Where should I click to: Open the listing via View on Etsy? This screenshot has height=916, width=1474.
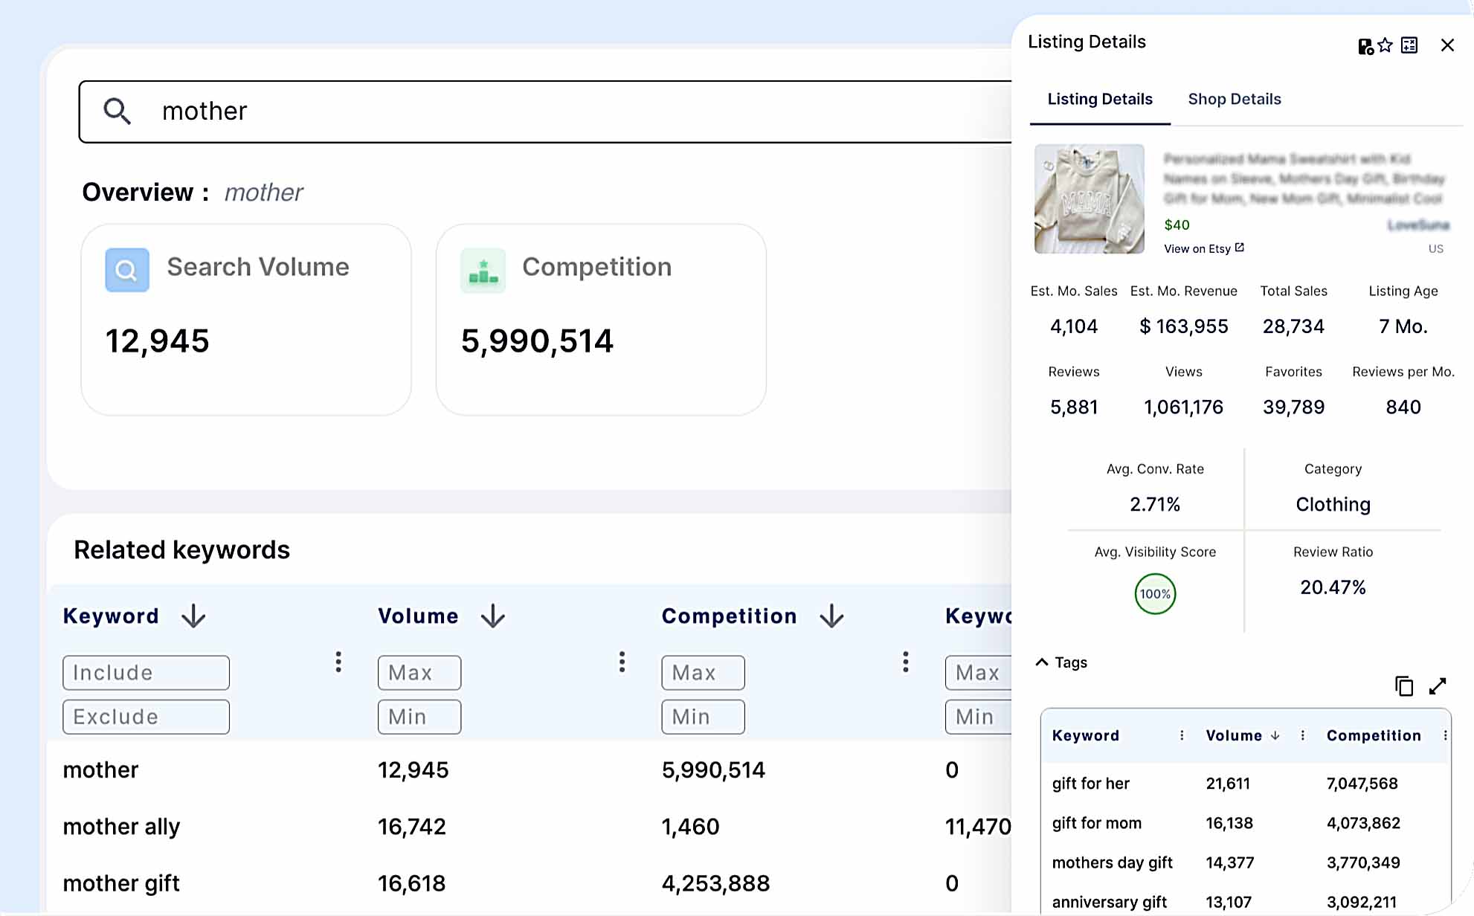coord(1203,248)
